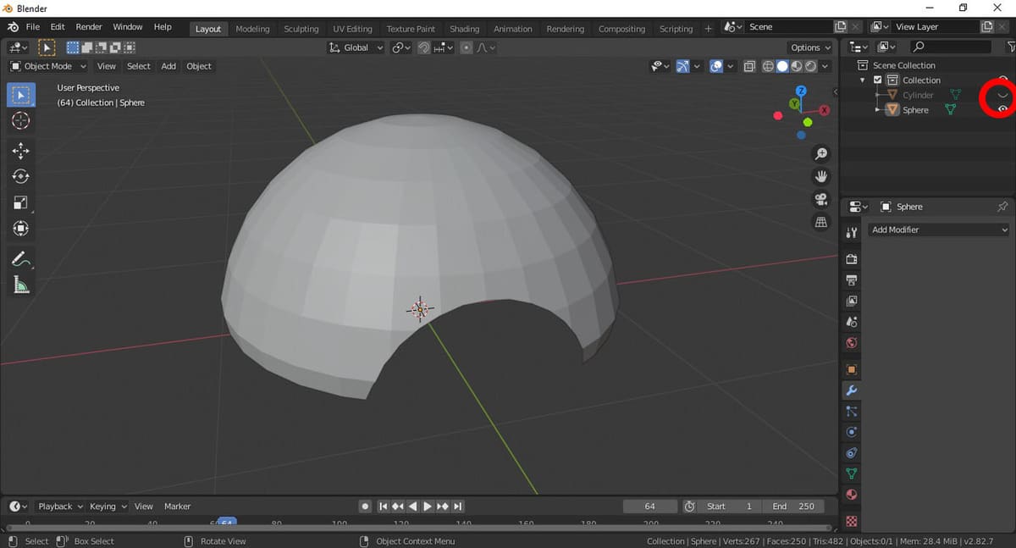The height and width of the screenshot is (548, 1016).
Task: Switch to the Modeling workspace tab
Action: pyautogui.click(x=252, y=29)
